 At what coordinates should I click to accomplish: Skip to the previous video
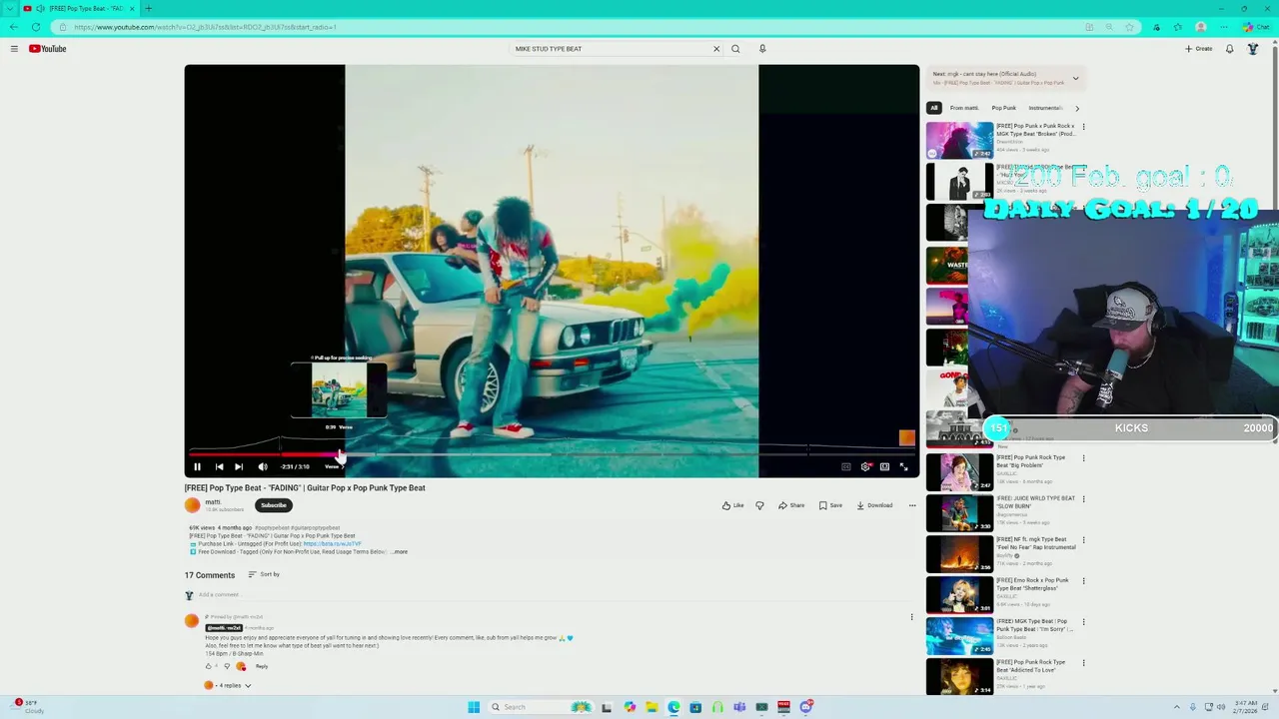coord(219,466)
